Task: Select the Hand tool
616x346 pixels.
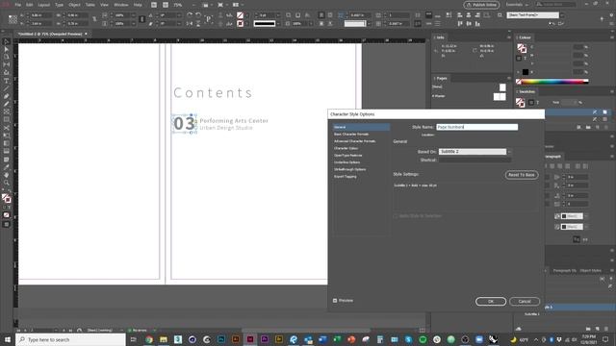Action: [7, 175]
